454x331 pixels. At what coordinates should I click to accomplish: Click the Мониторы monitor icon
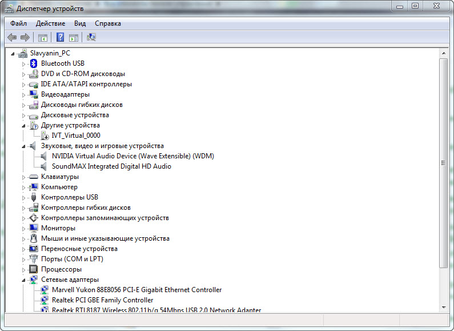point(34,228)
